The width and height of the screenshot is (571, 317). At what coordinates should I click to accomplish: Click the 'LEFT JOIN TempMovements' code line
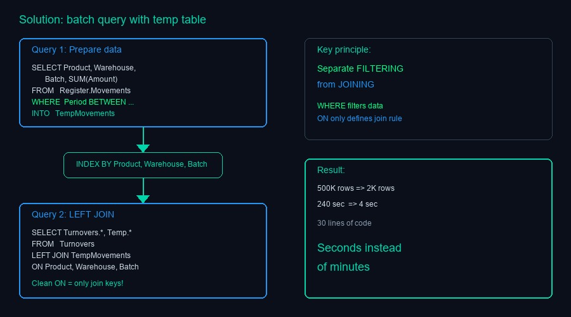coord(81,256)
